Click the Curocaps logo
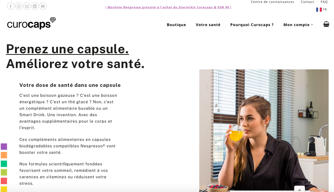334x192 pixels. 31,23
